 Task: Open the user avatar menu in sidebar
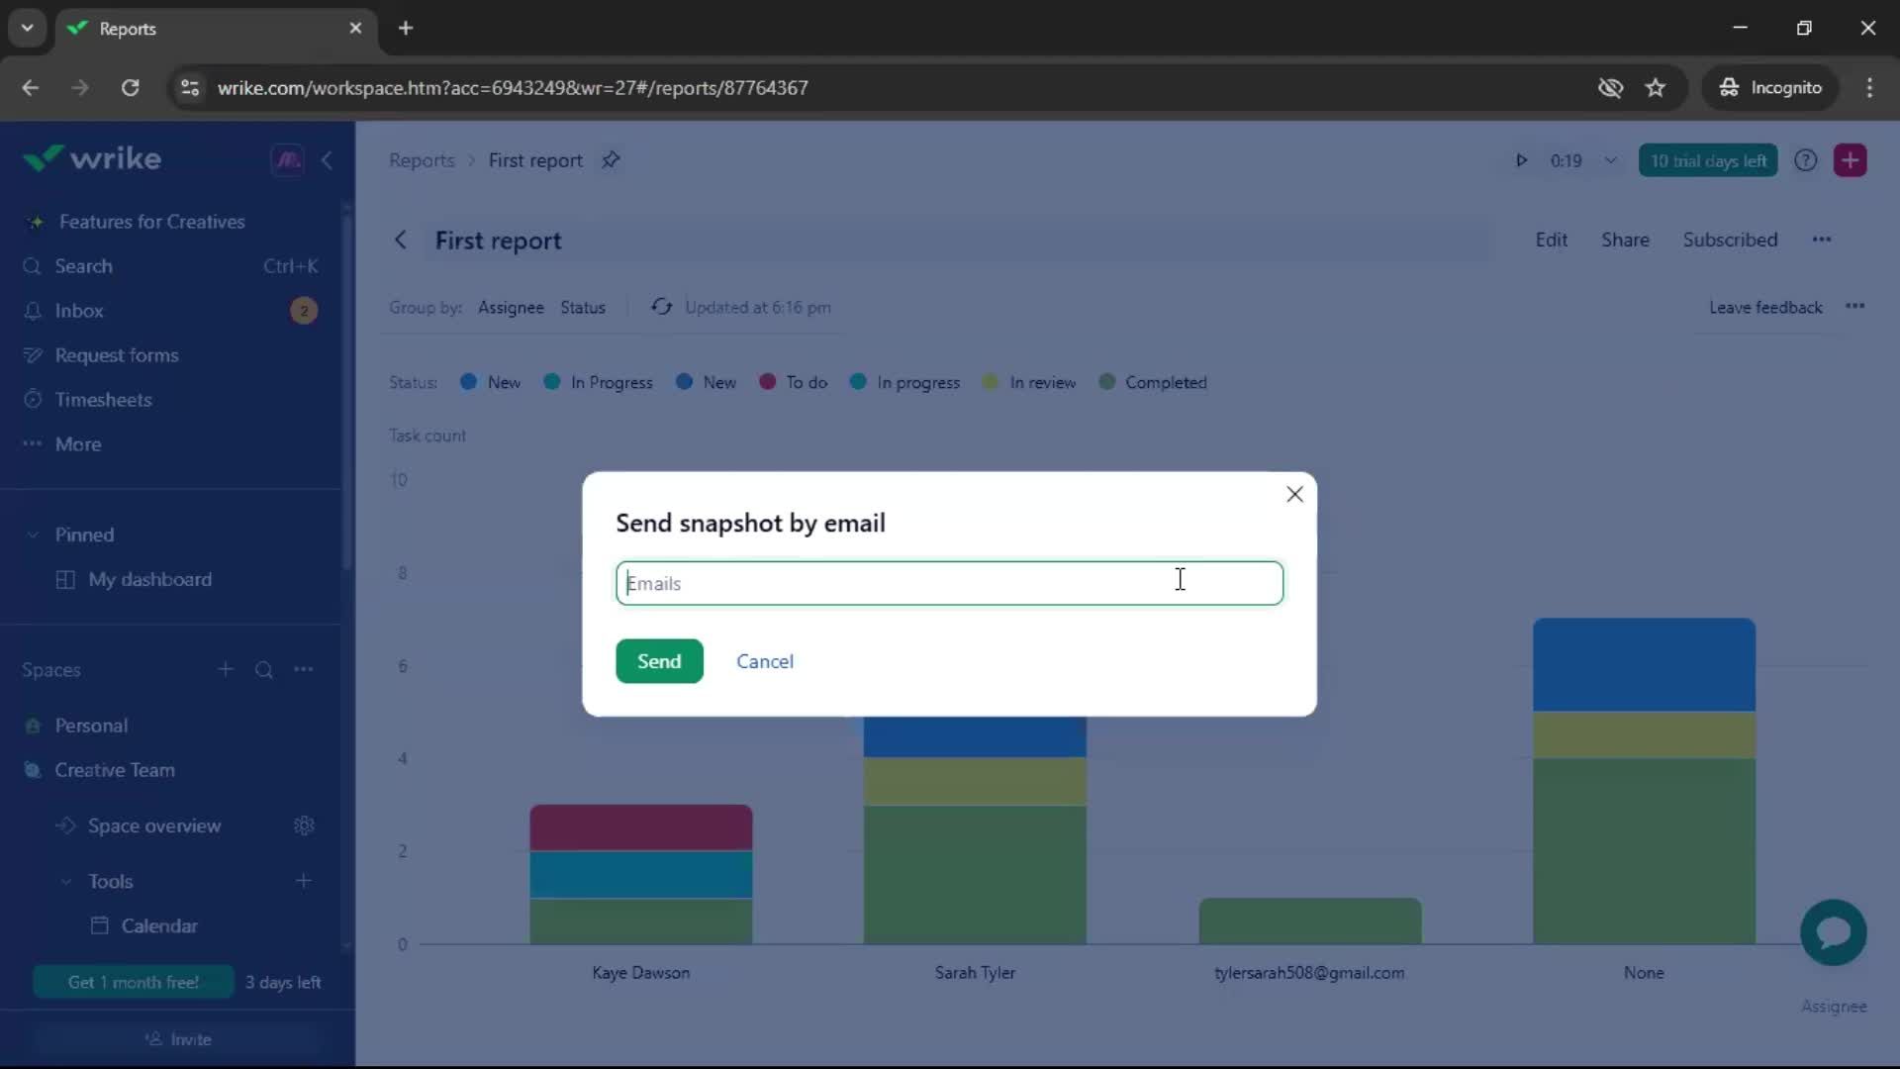[288, 159]
